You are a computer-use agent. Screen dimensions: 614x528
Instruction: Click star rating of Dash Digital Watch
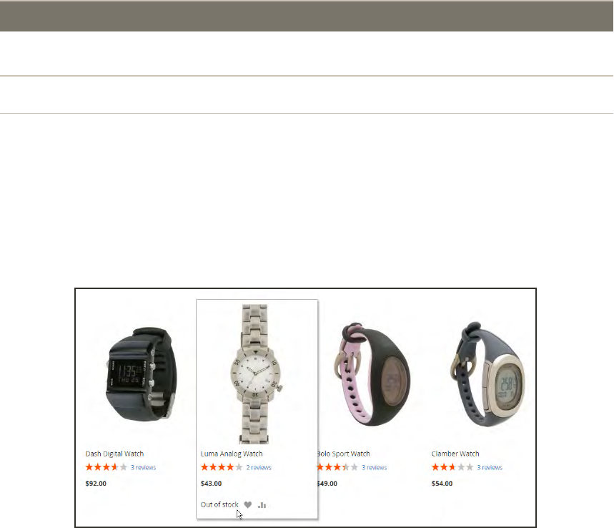click(x=106, y=467)
